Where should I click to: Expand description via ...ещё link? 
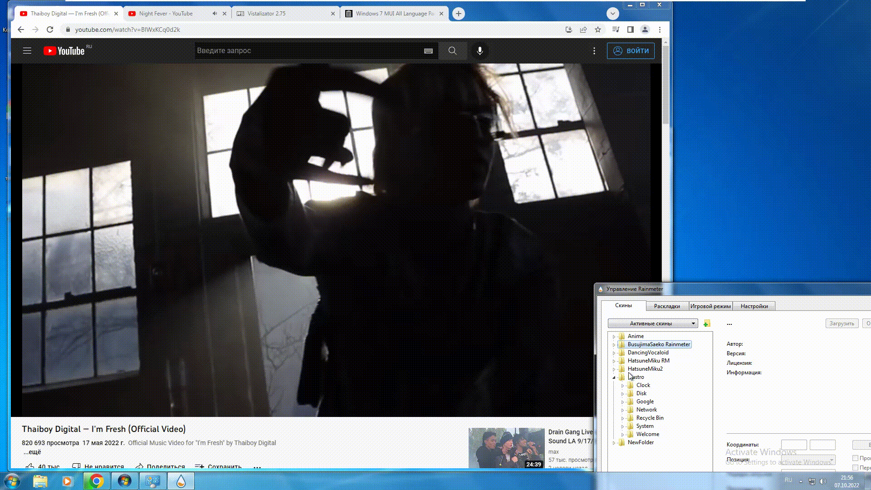pyautogui.click(x=32, y=452)
